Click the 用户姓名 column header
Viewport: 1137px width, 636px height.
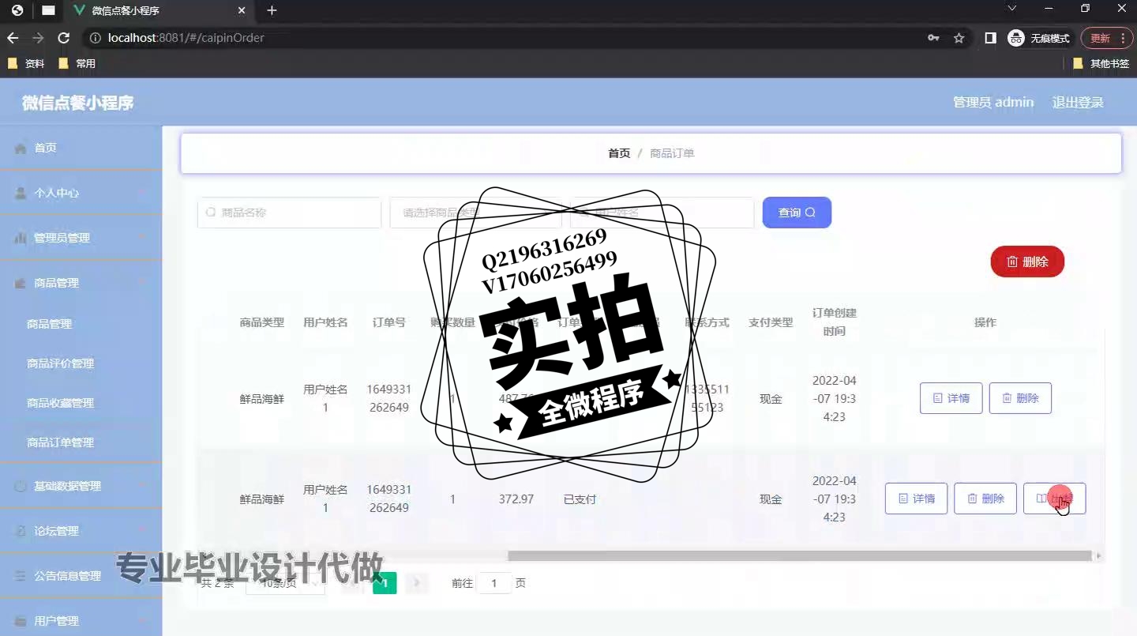(x=325, y=322)
